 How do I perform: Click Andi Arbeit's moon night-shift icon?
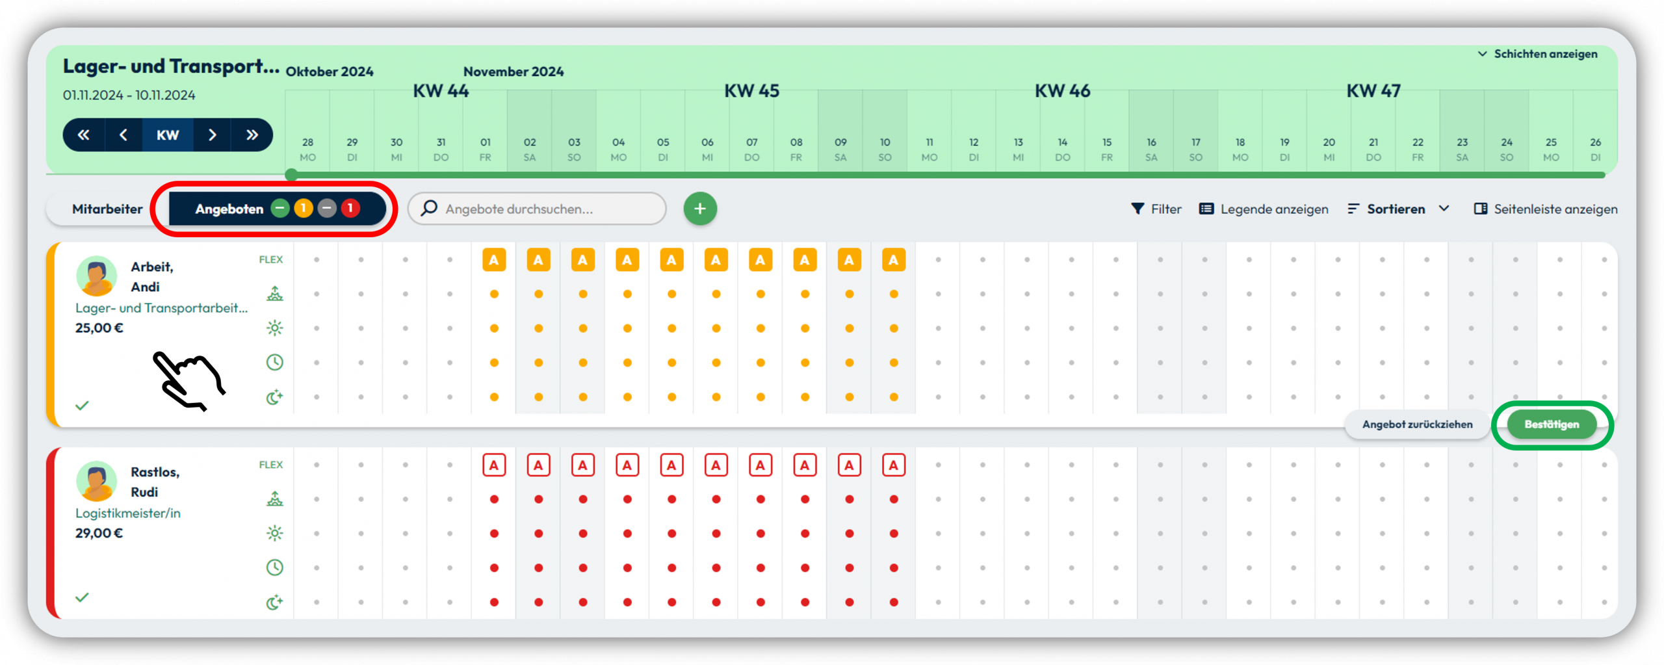(275, 397)
